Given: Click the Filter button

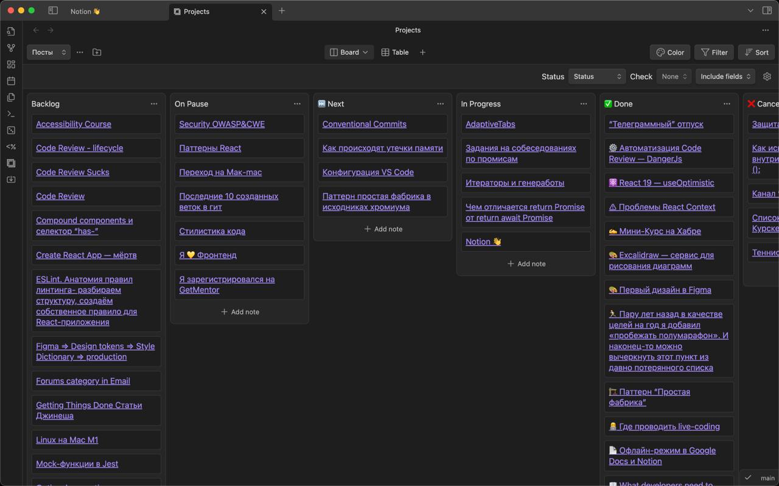Looking at the screenshot, I should coord(714,52).
